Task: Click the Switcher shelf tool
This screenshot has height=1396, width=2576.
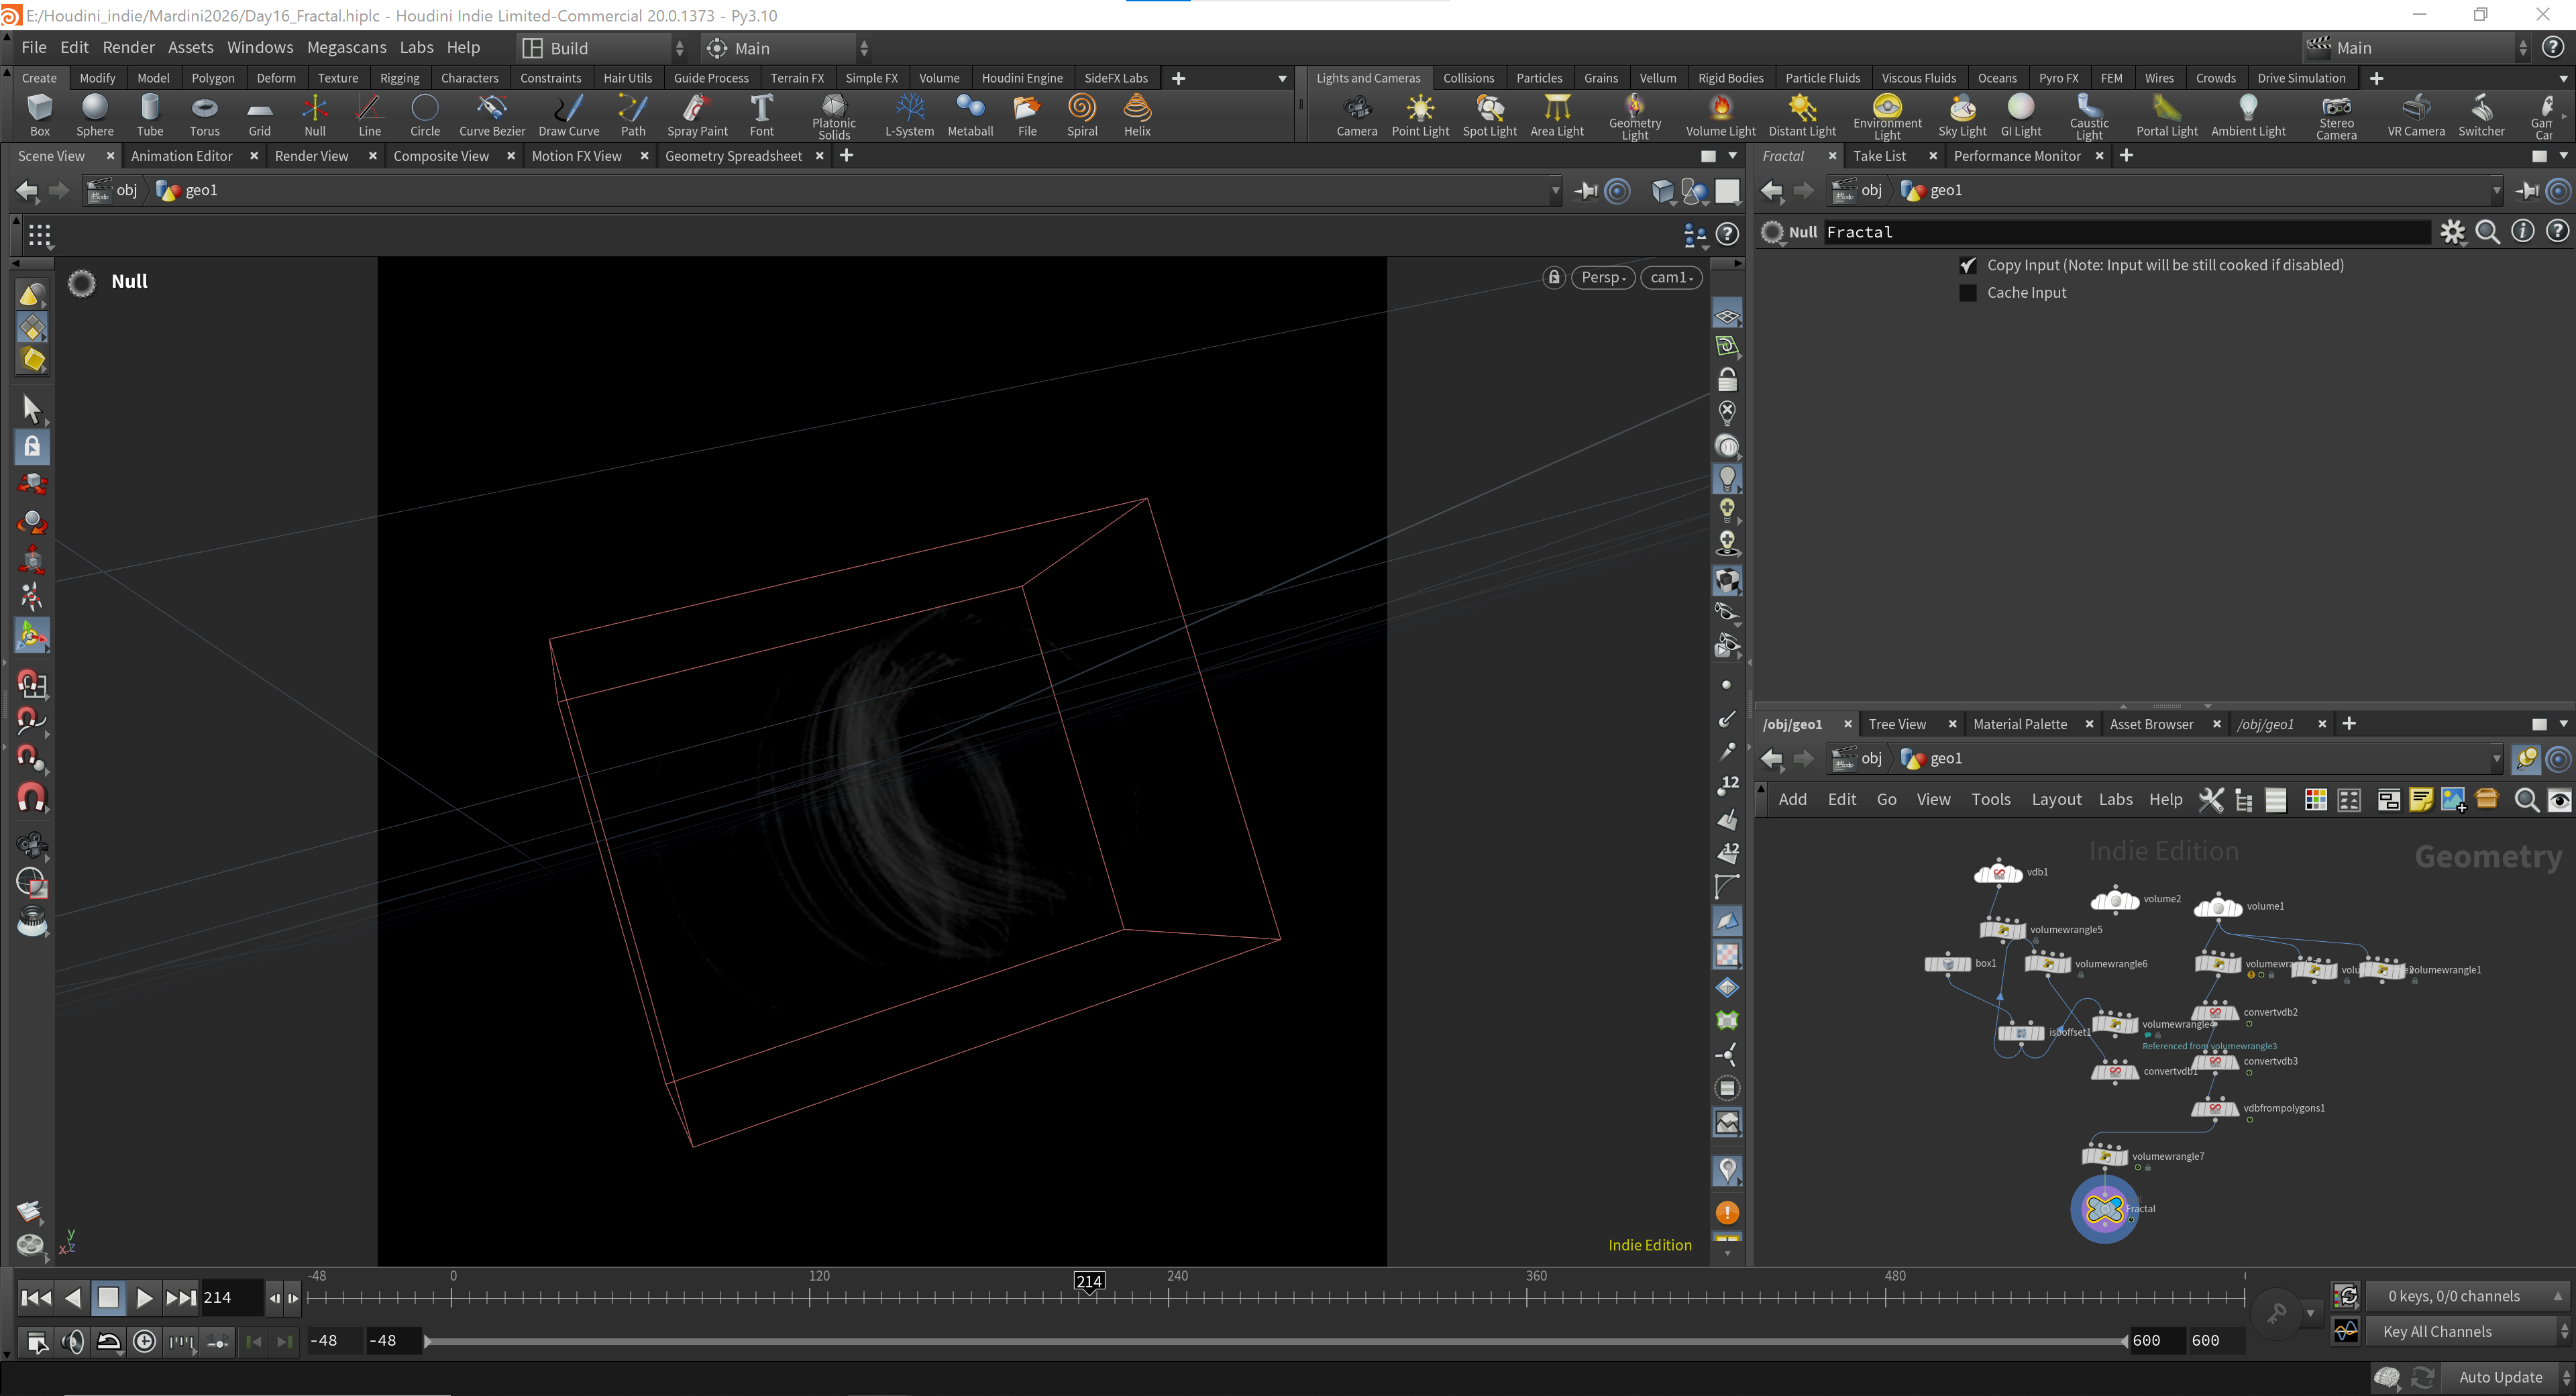Action: [2481, 115]
